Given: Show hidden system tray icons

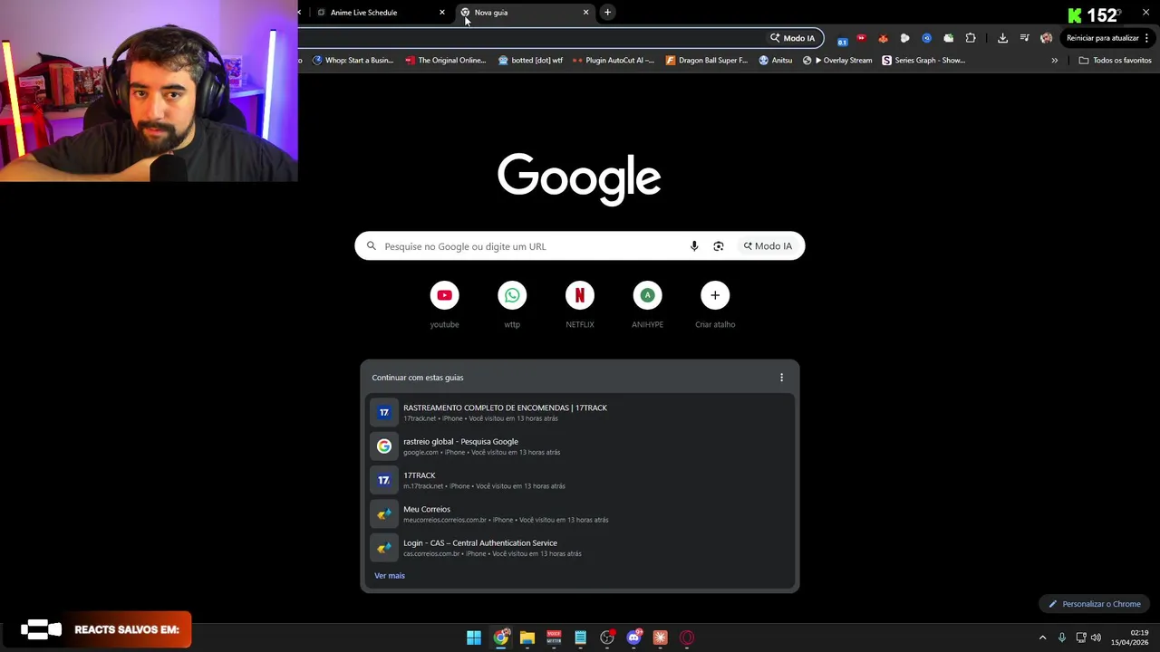Looking at the screenshot, I should [x=1042, y=638].
